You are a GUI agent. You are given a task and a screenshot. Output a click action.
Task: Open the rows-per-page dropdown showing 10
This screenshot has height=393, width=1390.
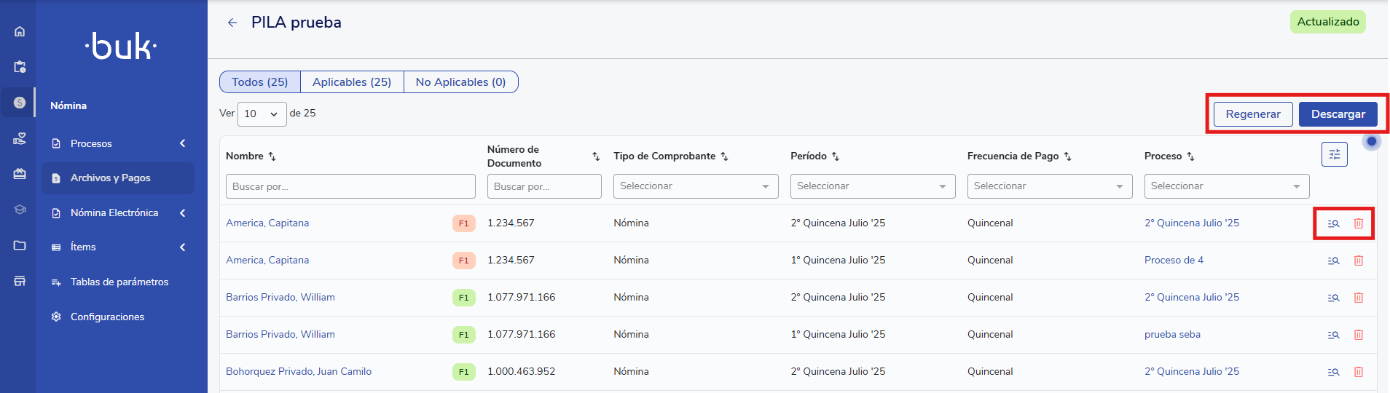coord(262,114)
